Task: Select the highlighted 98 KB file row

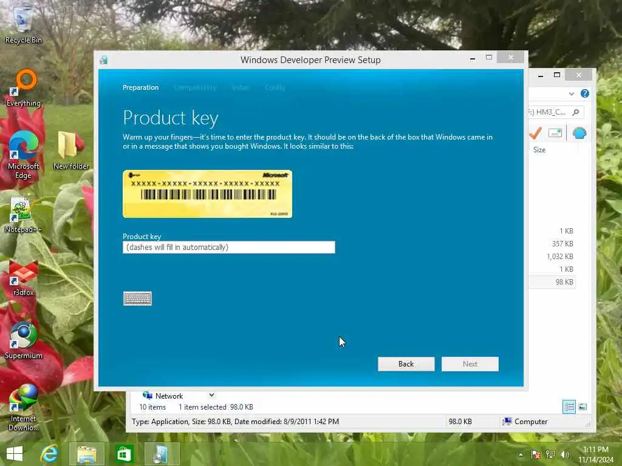Action: tap(552, 282)
